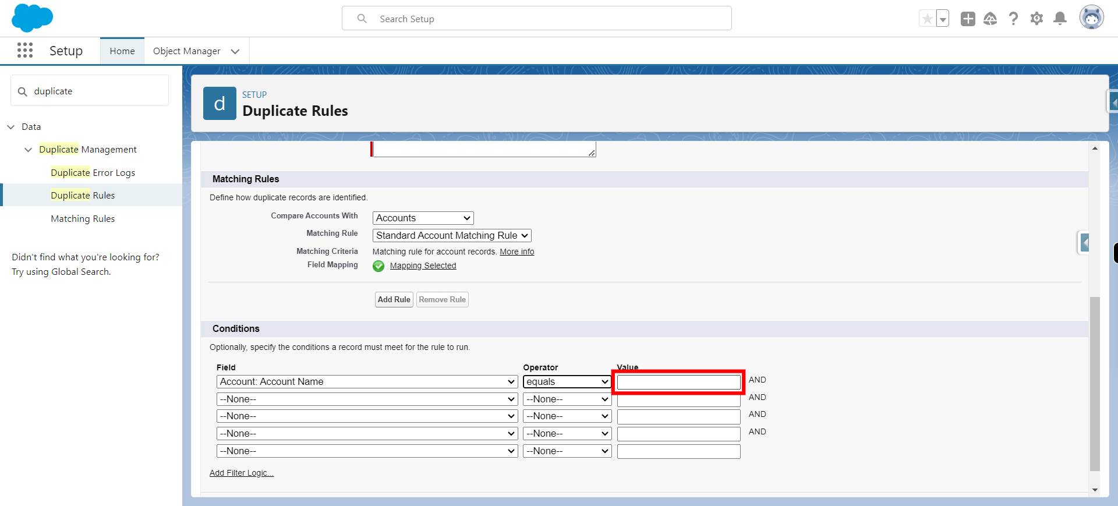This screenshot has height=506, width=1118.
Task: Open the Account: Account Name field dropdown
Action: [x=367, y=382]
